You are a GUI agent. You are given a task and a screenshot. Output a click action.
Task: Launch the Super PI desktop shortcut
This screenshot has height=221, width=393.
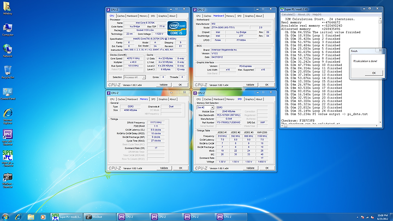pos(8,158)
